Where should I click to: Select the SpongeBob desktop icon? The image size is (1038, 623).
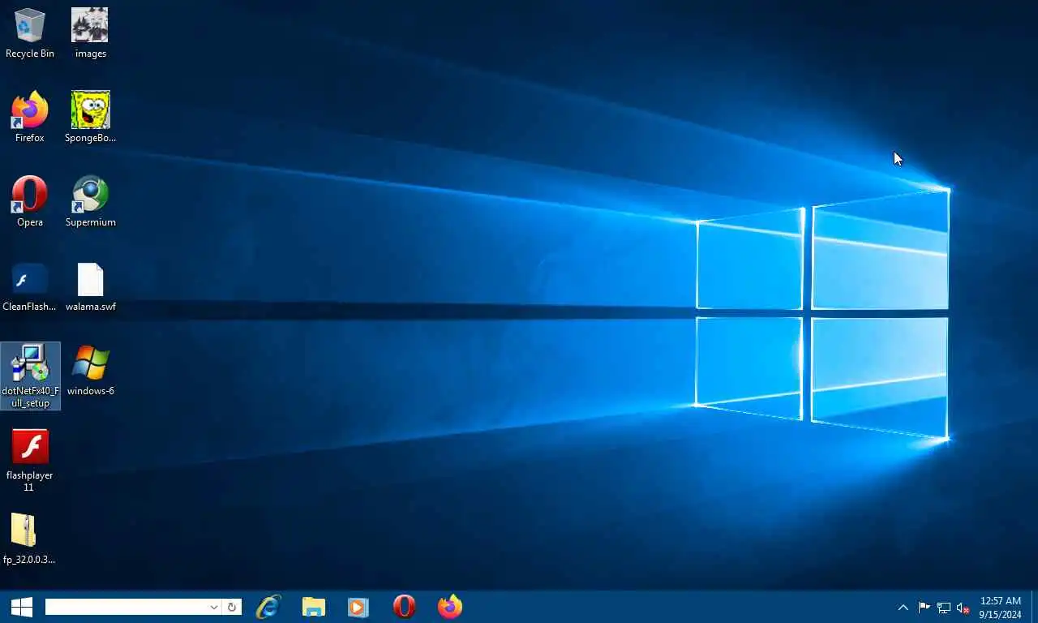[90, 118]
